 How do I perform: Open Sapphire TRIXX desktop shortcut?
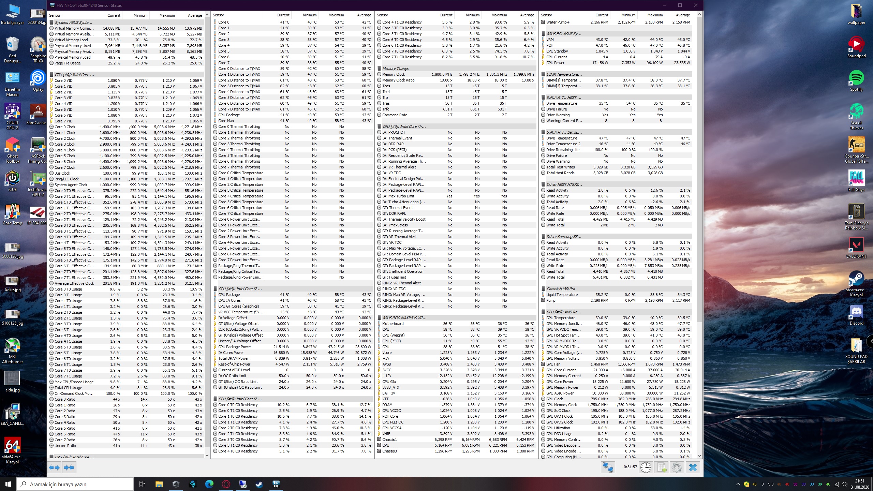[x=38, y=49]
